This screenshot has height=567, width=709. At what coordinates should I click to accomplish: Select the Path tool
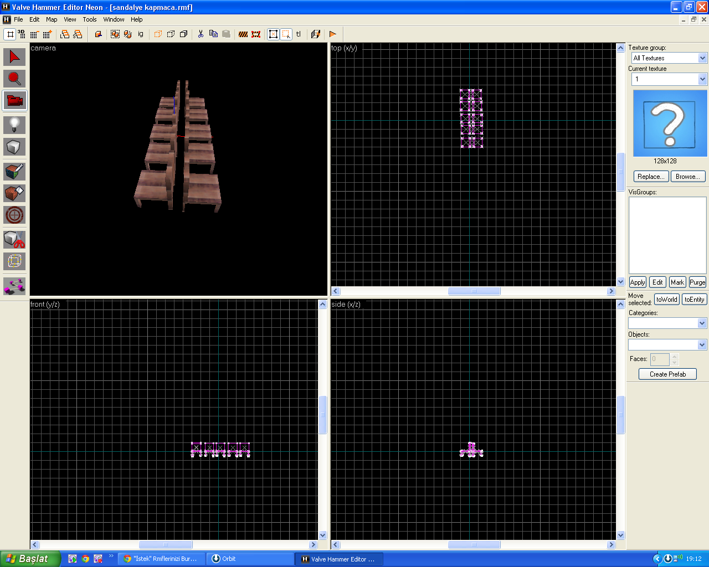(x=14, y=286)
